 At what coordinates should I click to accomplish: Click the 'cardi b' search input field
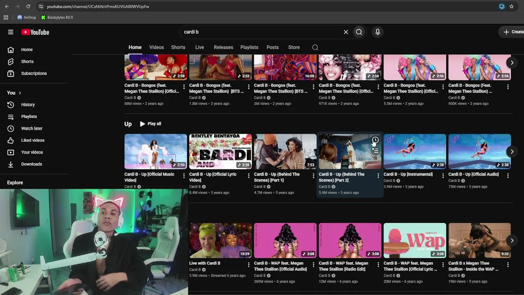262,32
